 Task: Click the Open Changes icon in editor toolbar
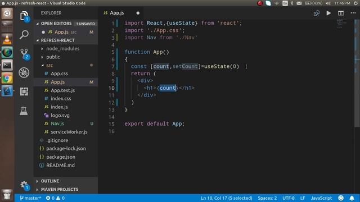(x=317, y=13)
